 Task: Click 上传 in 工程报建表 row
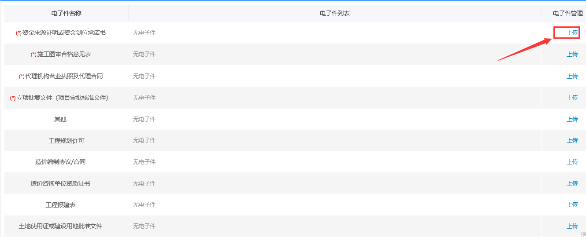(572, 204)
